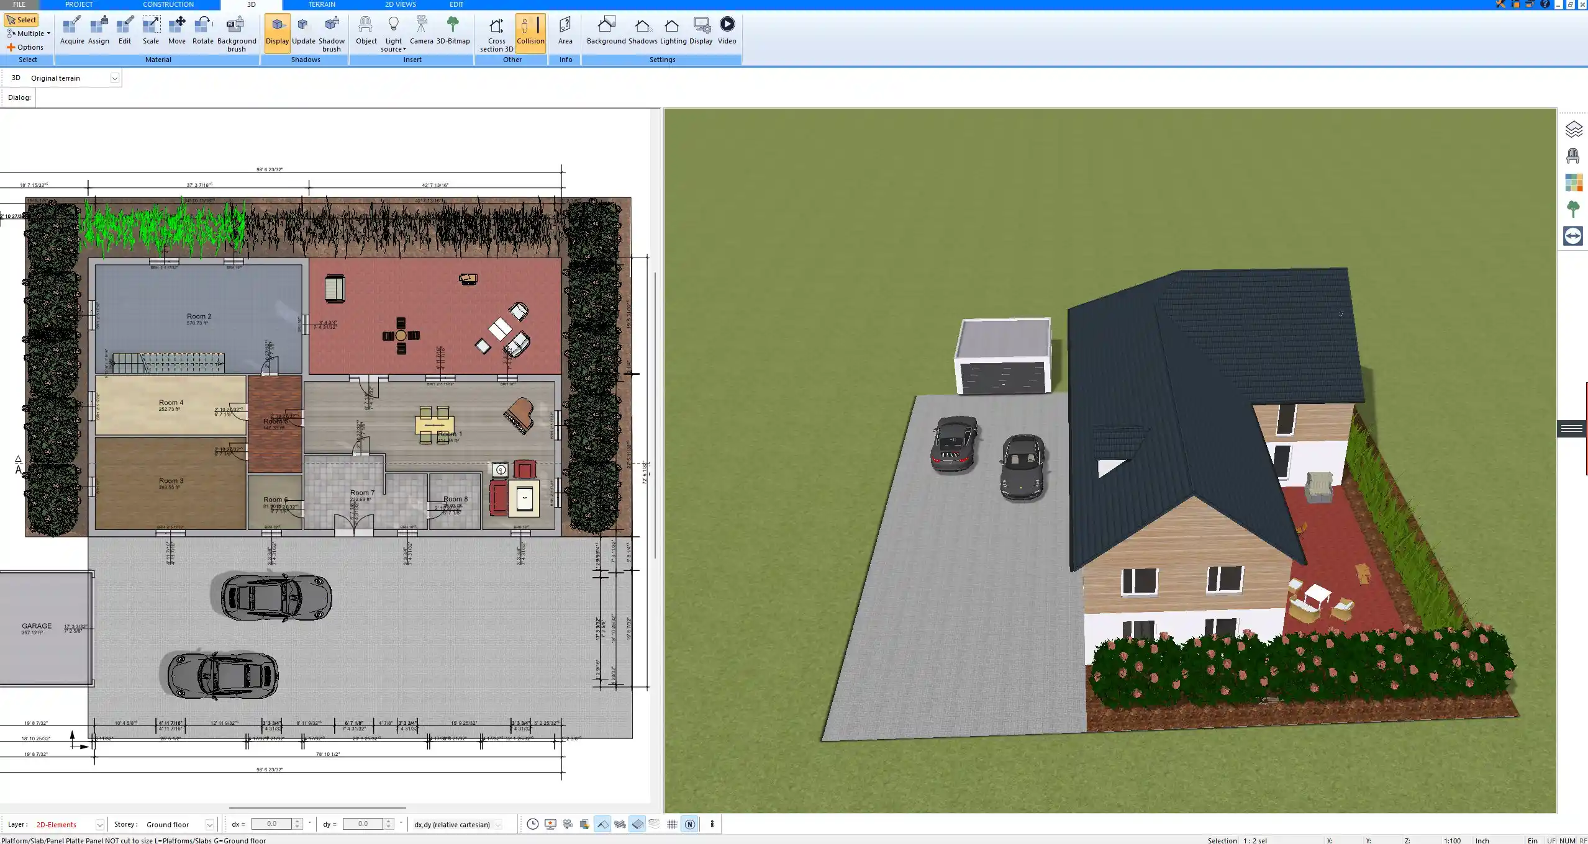The image size is (1588, 844).
Task: Toggle the grid display in the bottom toolbar
Action: coord(673,824)
